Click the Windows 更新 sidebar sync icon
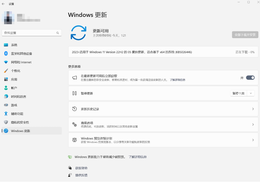This screenshot has width=260, height=184. point(6,131)
